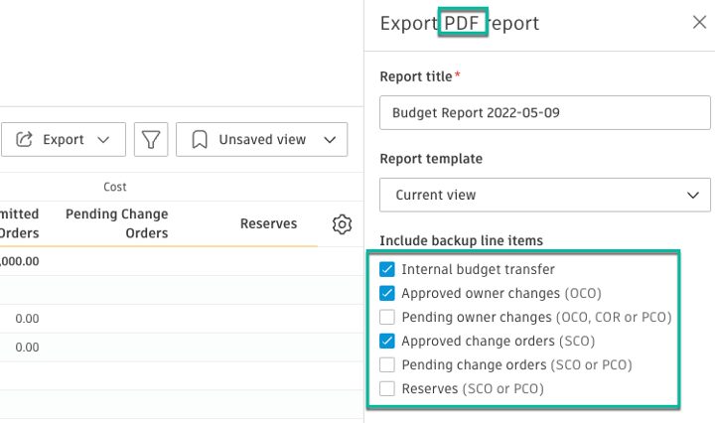Open the column settings gear
Image resolution: width=715 pixels, height=423 pixels.
pyautogui.click(x=342, y=224)
